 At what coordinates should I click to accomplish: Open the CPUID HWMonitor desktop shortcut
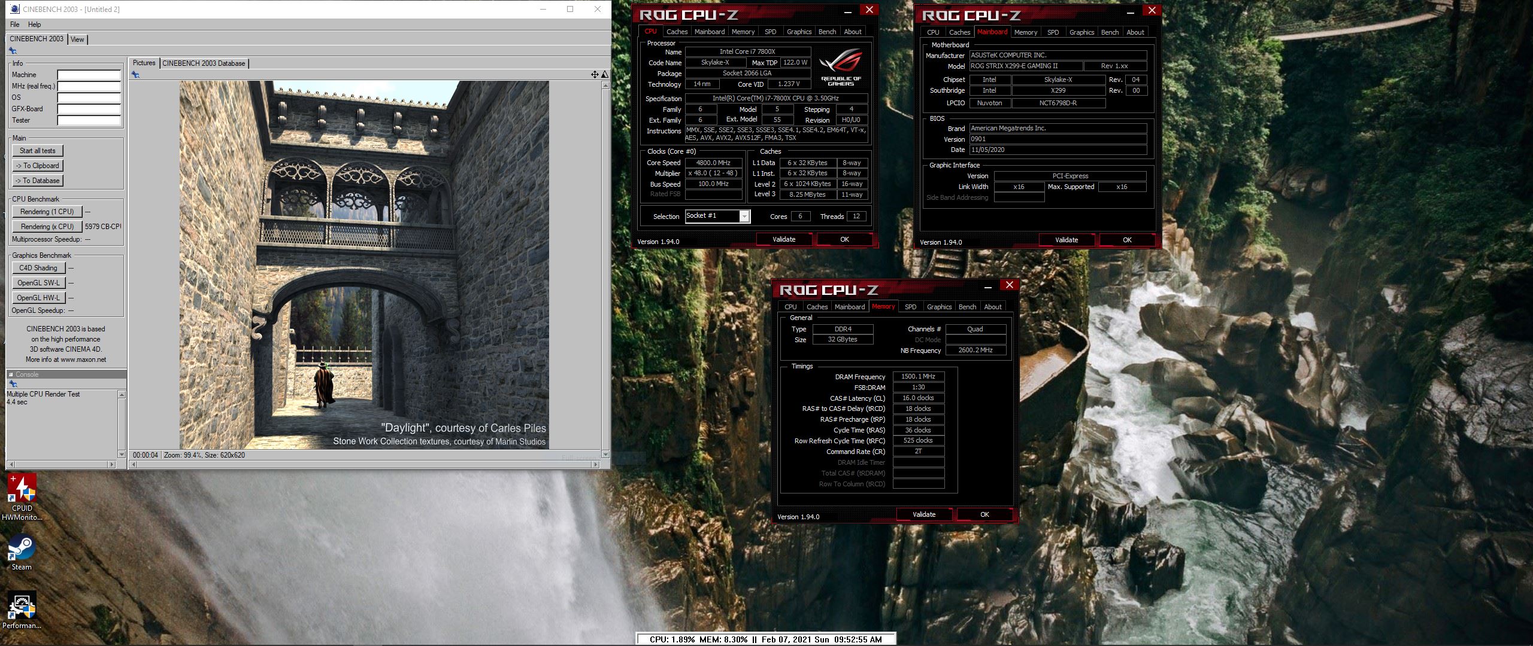coord(22,496)
